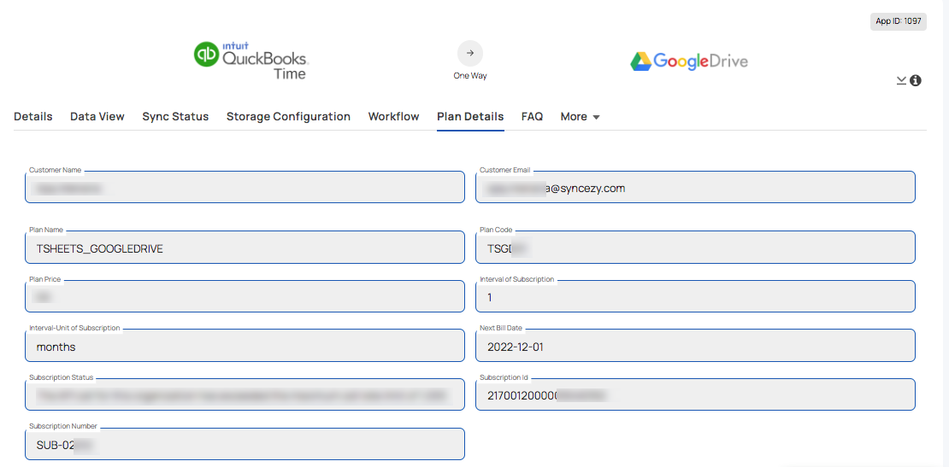
Task: Click the info circle icon
Action: [x=916, y=80]
